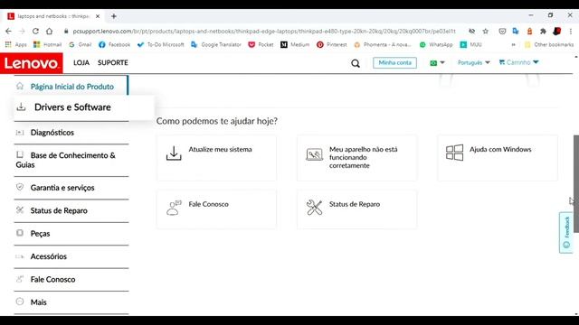
Task: Click the chat person icon on Fale Conosco card
Action: click(x=174, y=208)
